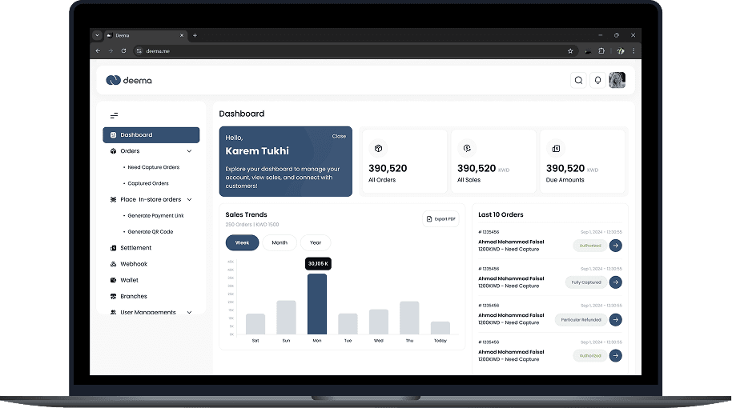
Task: Collapse sidebar using hamburger menu icon
Action: pos(114,116)
